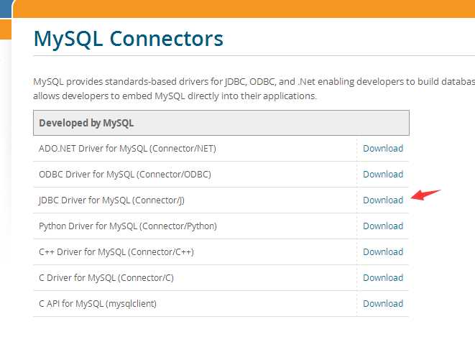
Task: Select the 'Developed by MySQL' table header
Action: coord(221,123)
